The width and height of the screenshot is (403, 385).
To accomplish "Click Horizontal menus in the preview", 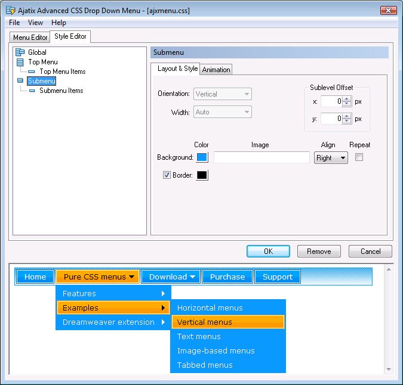I will pos(228,308).
